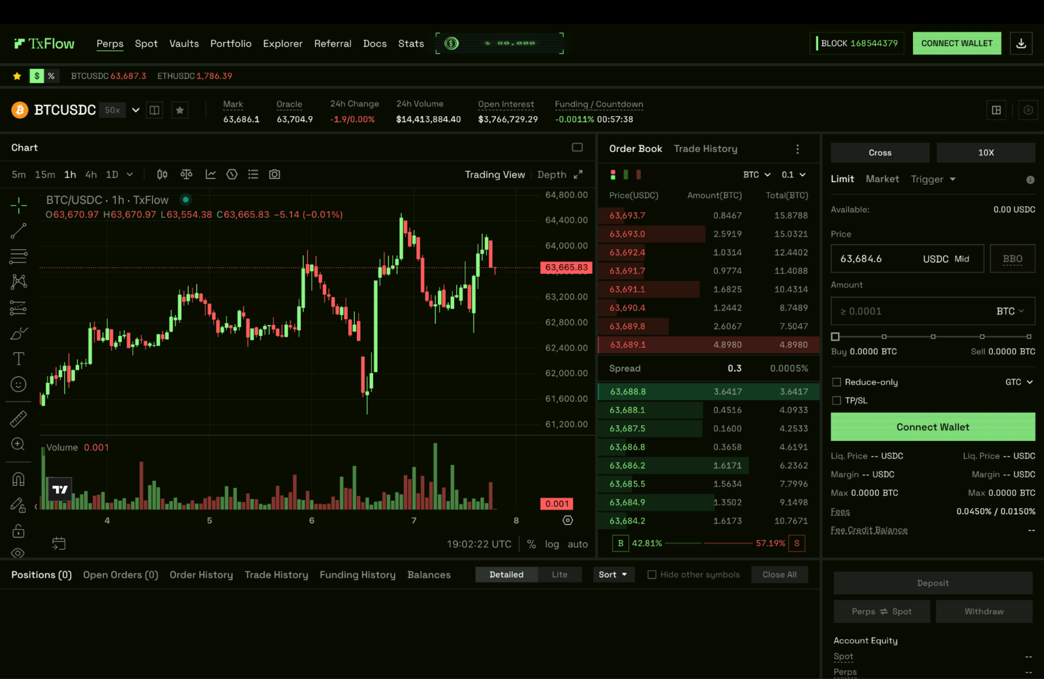Screen dimensions: 1044x679
Task: Take a chart snapshot with camera icon
Action: [x=275, y=174]
